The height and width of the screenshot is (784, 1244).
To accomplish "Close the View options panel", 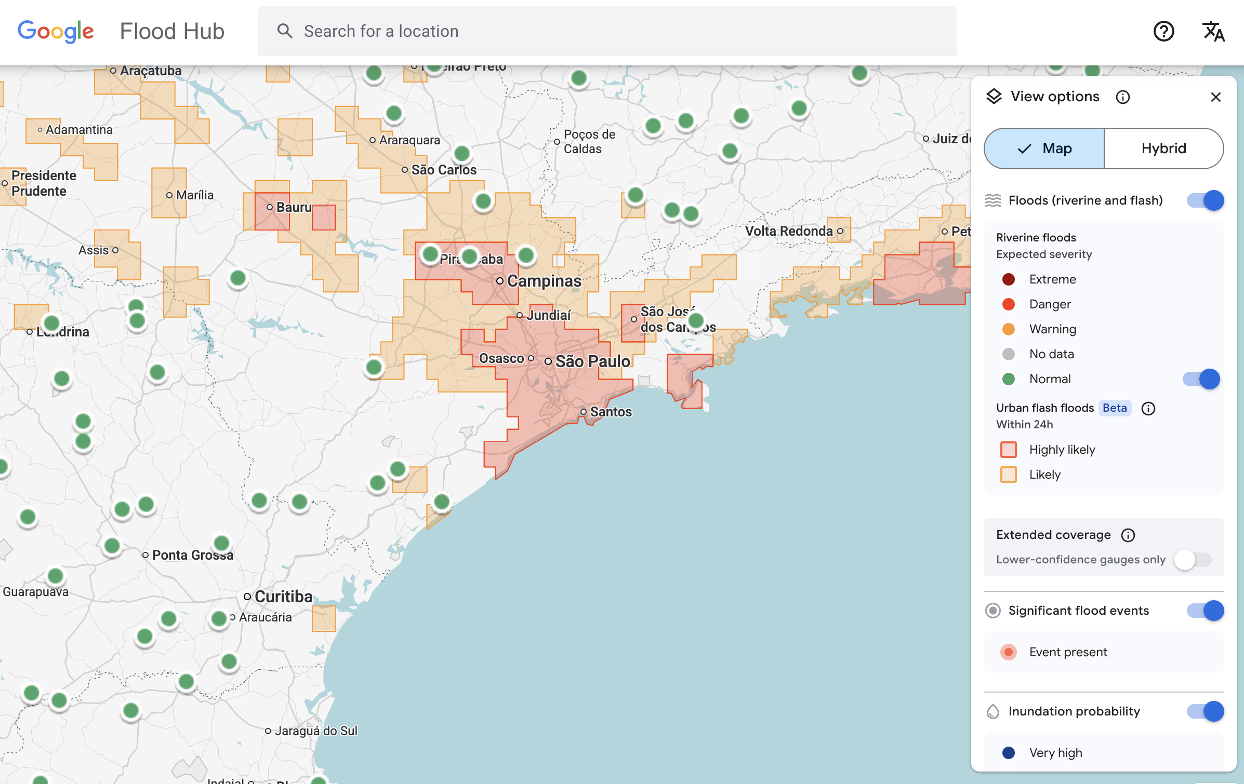I will (x=1216, y=97).
